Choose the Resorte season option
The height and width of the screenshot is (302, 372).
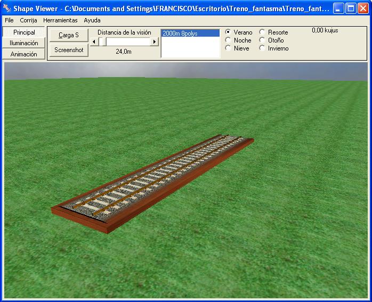[x=262, y=32]
